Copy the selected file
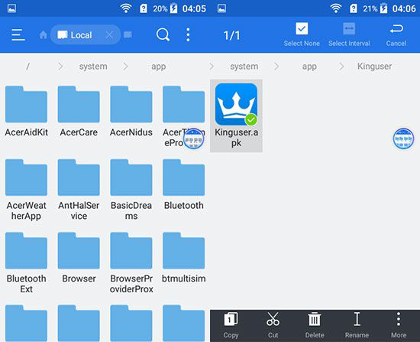420x342 pixels. pyautogui.click(x=231, y=325)
